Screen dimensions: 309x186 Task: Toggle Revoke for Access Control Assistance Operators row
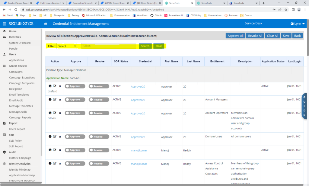[x=99, y=164]
